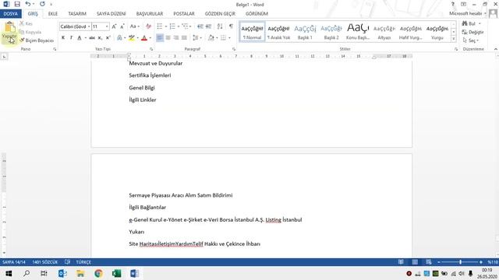Viewport: 499px width, 280px height.
Task: Click the Kes cut command
Action: (x=26, y=24)
